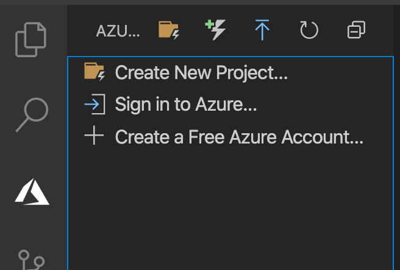Collapse all items in the Azure panel
This screenshot has height=270, width=400.
pyautogui.click(x=356, y=30)
